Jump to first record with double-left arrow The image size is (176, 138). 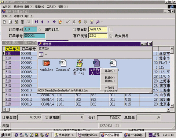36,22
